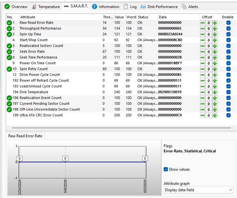
Task: Click data value 000B023A0244
Action: pyautogui.click(x=170, y=34)
